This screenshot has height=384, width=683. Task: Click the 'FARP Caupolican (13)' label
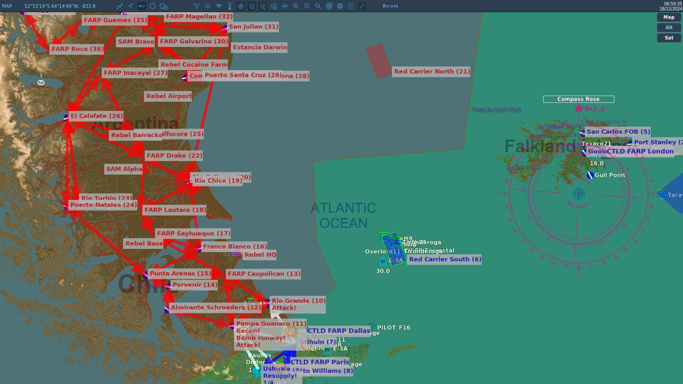point(264,274)
